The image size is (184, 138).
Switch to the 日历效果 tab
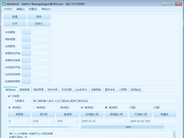tap(67, 90)
